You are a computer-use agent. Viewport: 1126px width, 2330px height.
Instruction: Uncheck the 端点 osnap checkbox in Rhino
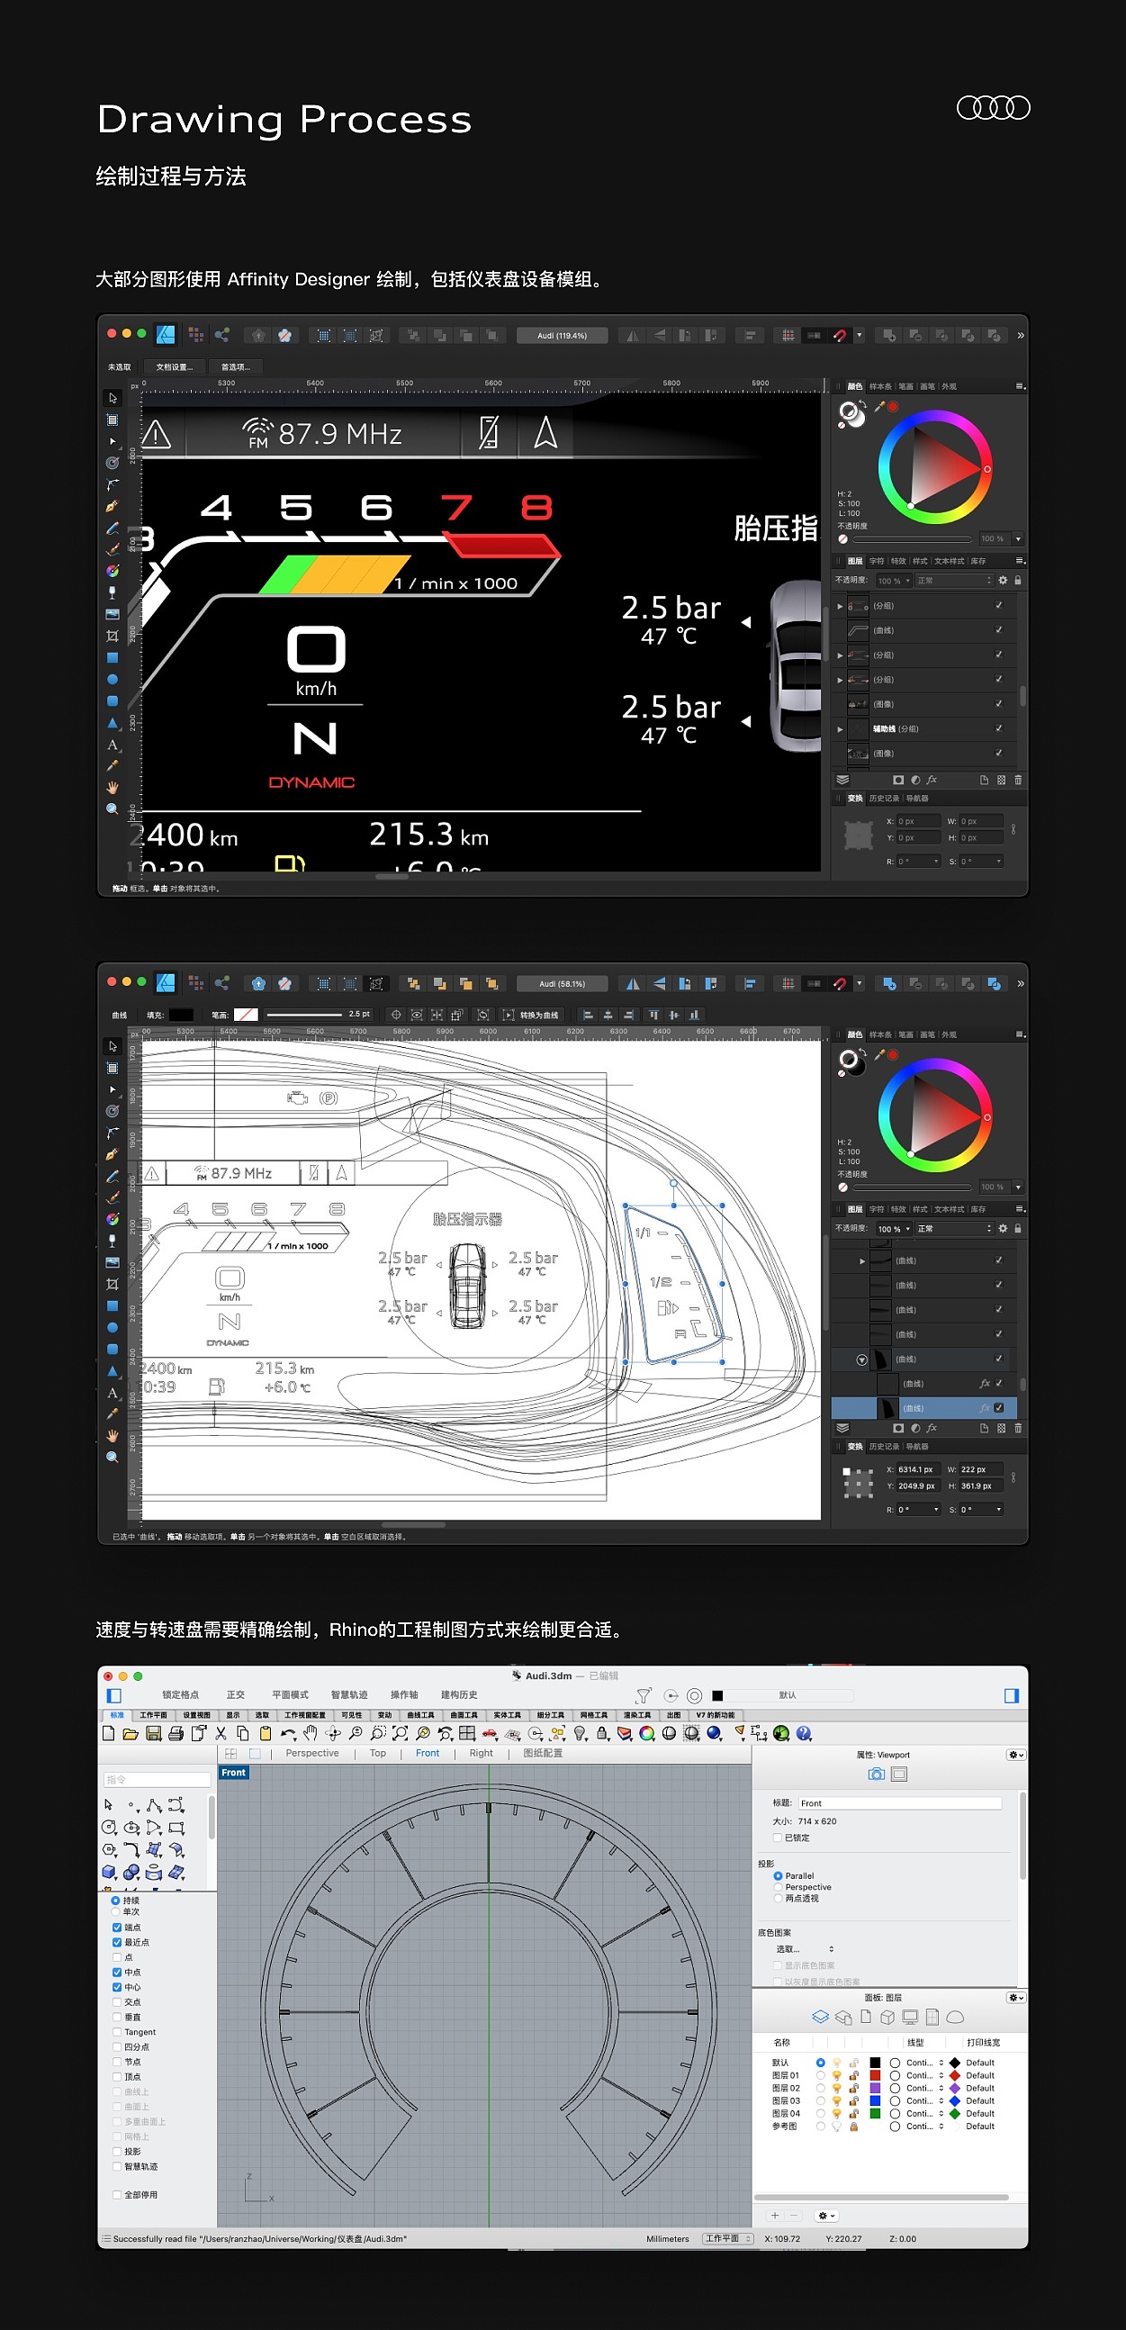(117, 1928)
